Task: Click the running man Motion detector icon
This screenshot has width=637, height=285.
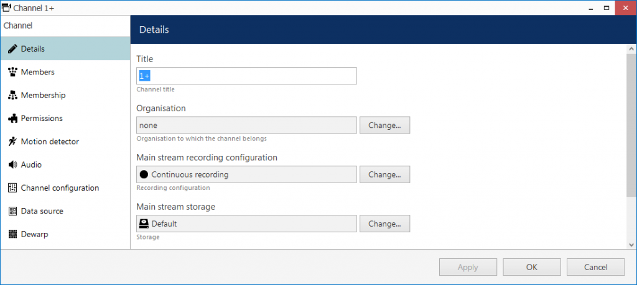Action: pos(12,142)
